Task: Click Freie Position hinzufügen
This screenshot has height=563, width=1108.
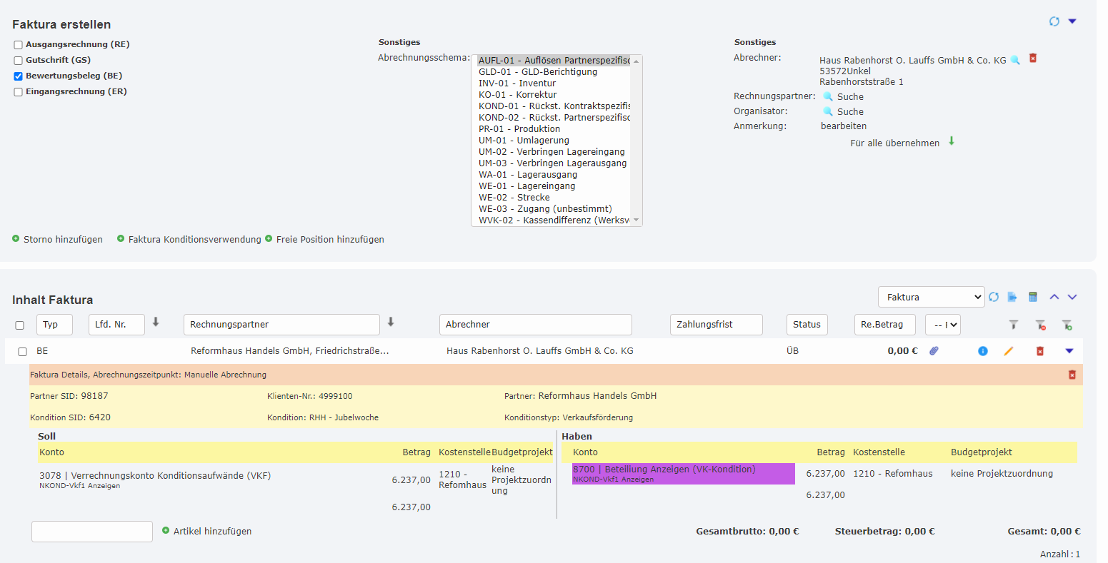Action: [330, 240]
